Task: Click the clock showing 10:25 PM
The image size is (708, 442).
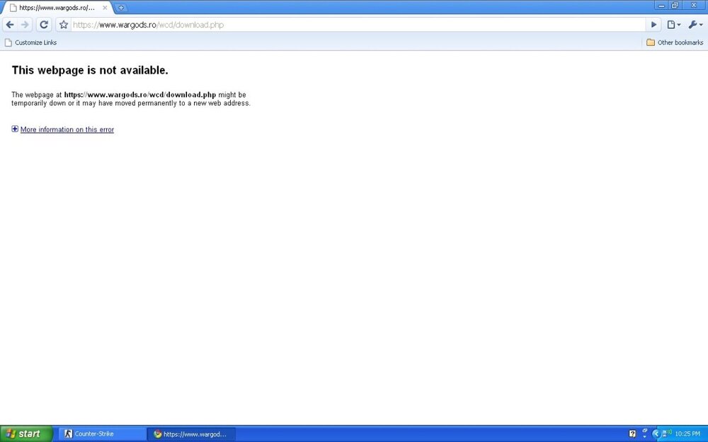Action: coord(688,434)
